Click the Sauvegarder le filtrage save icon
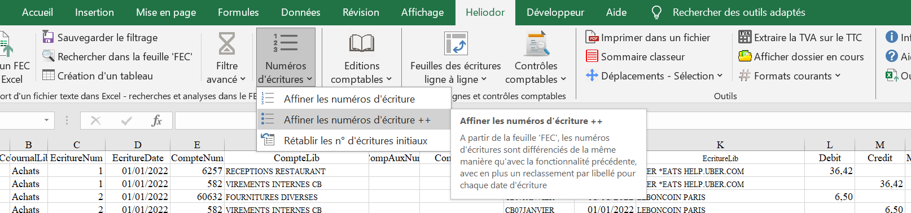911x213 pixels. [49, 37]
